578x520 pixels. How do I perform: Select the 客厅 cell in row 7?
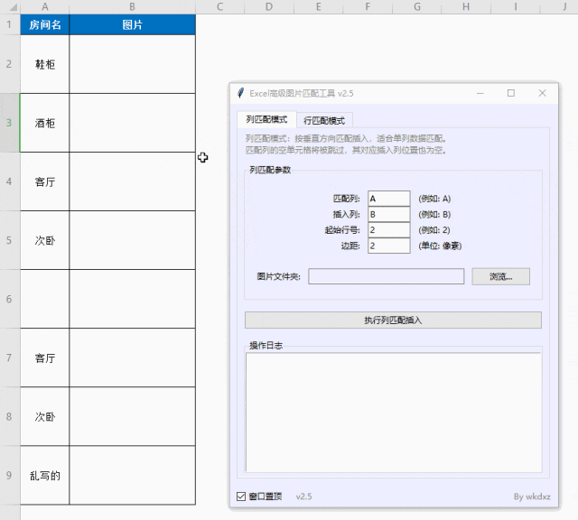[x=45, y=357]
